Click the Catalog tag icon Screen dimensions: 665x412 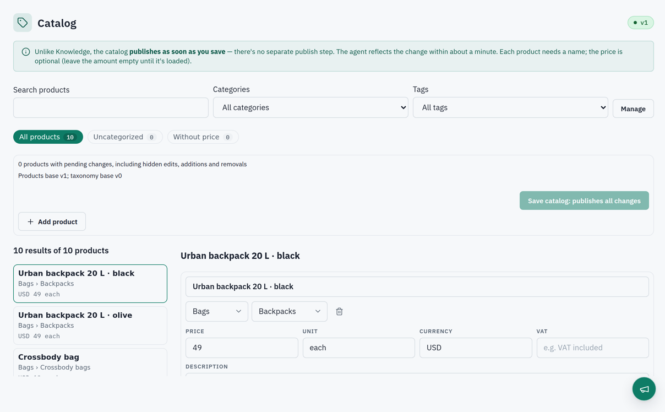(x=23, y=23)
